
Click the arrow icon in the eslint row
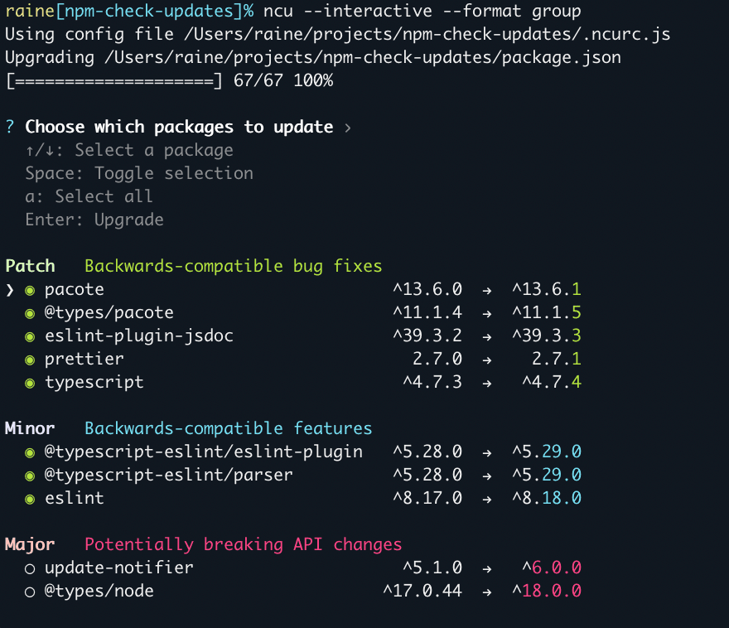click(x=487, y=500)
